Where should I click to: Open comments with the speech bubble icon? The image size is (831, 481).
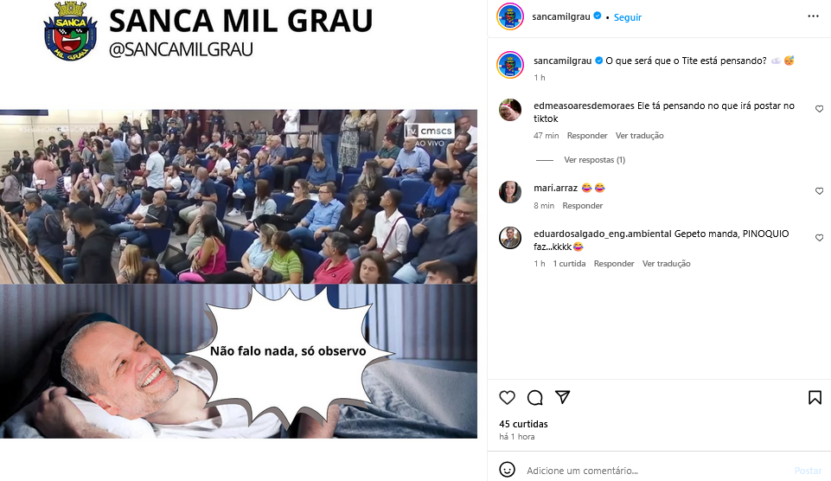click(x=534, y=397)
